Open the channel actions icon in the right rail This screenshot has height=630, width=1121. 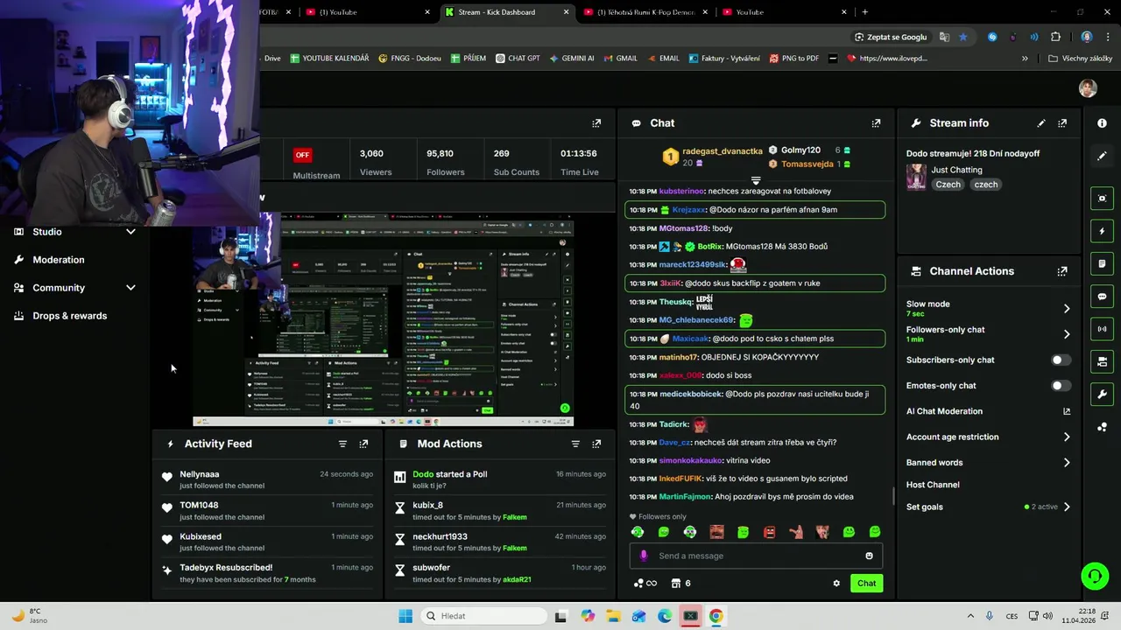[1102, 361]
